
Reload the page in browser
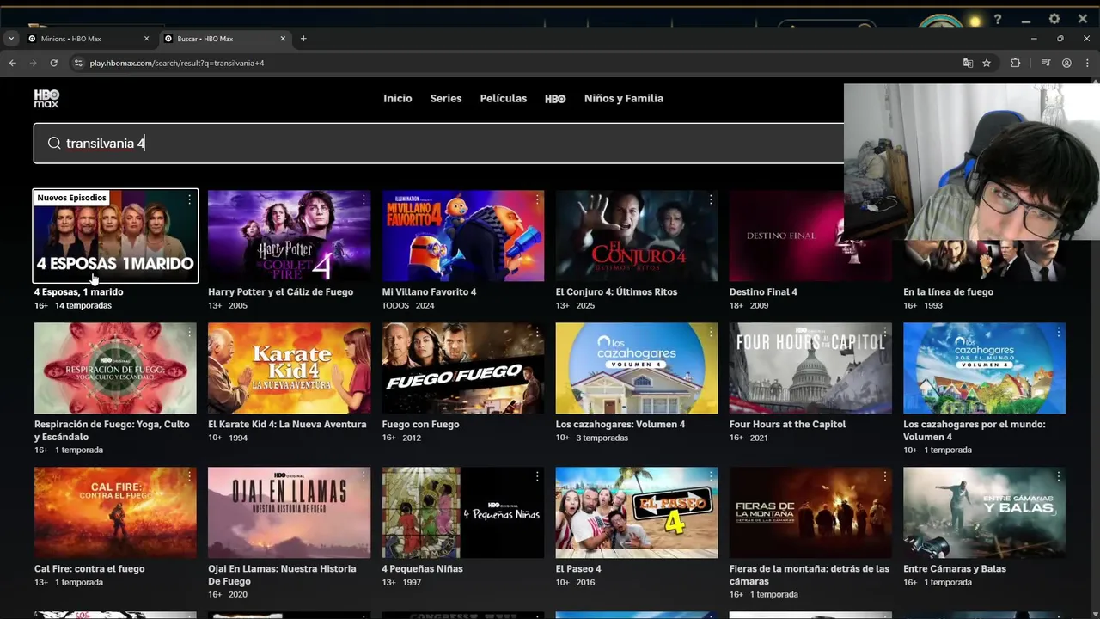(x=53, y=63)
